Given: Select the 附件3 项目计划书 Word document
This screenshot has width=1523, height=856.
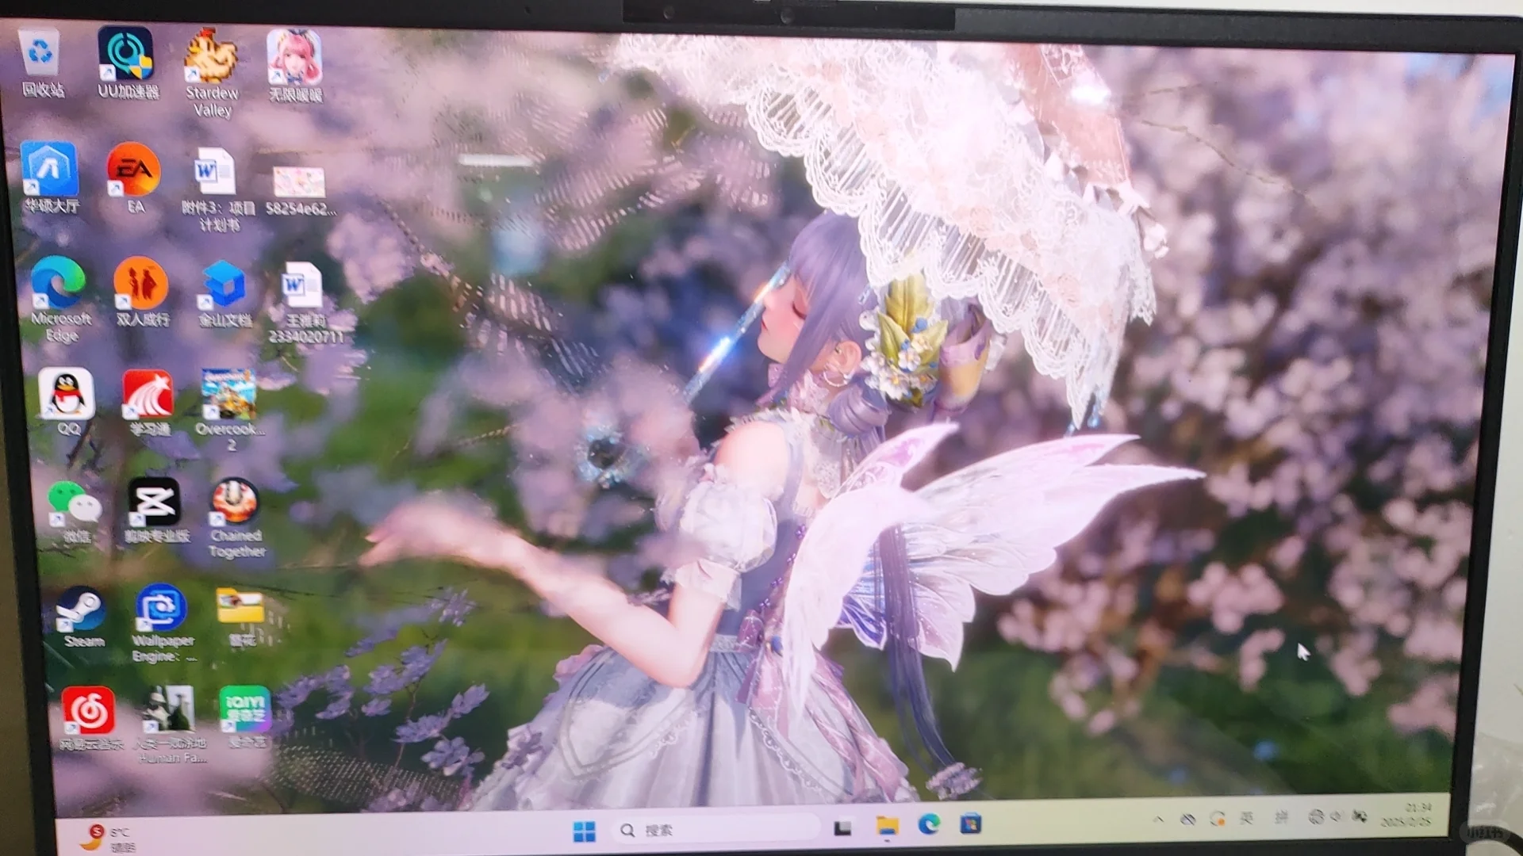Looking at the screenshot, I should coord(218,190).
